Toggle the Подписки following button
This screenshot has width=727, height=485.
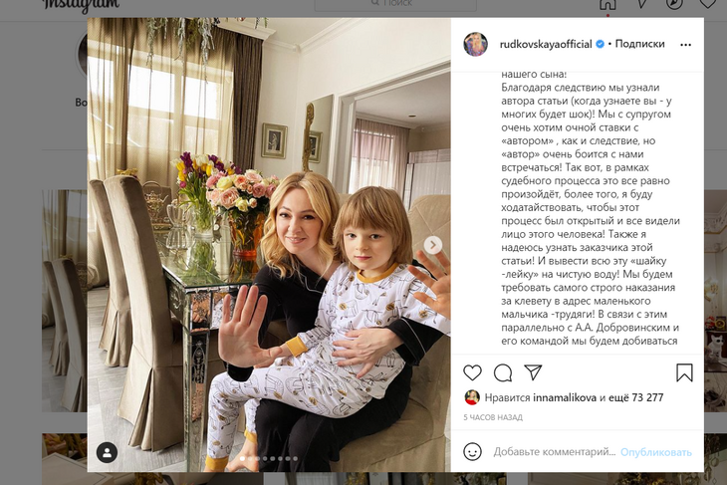click(x=639, y=44)
